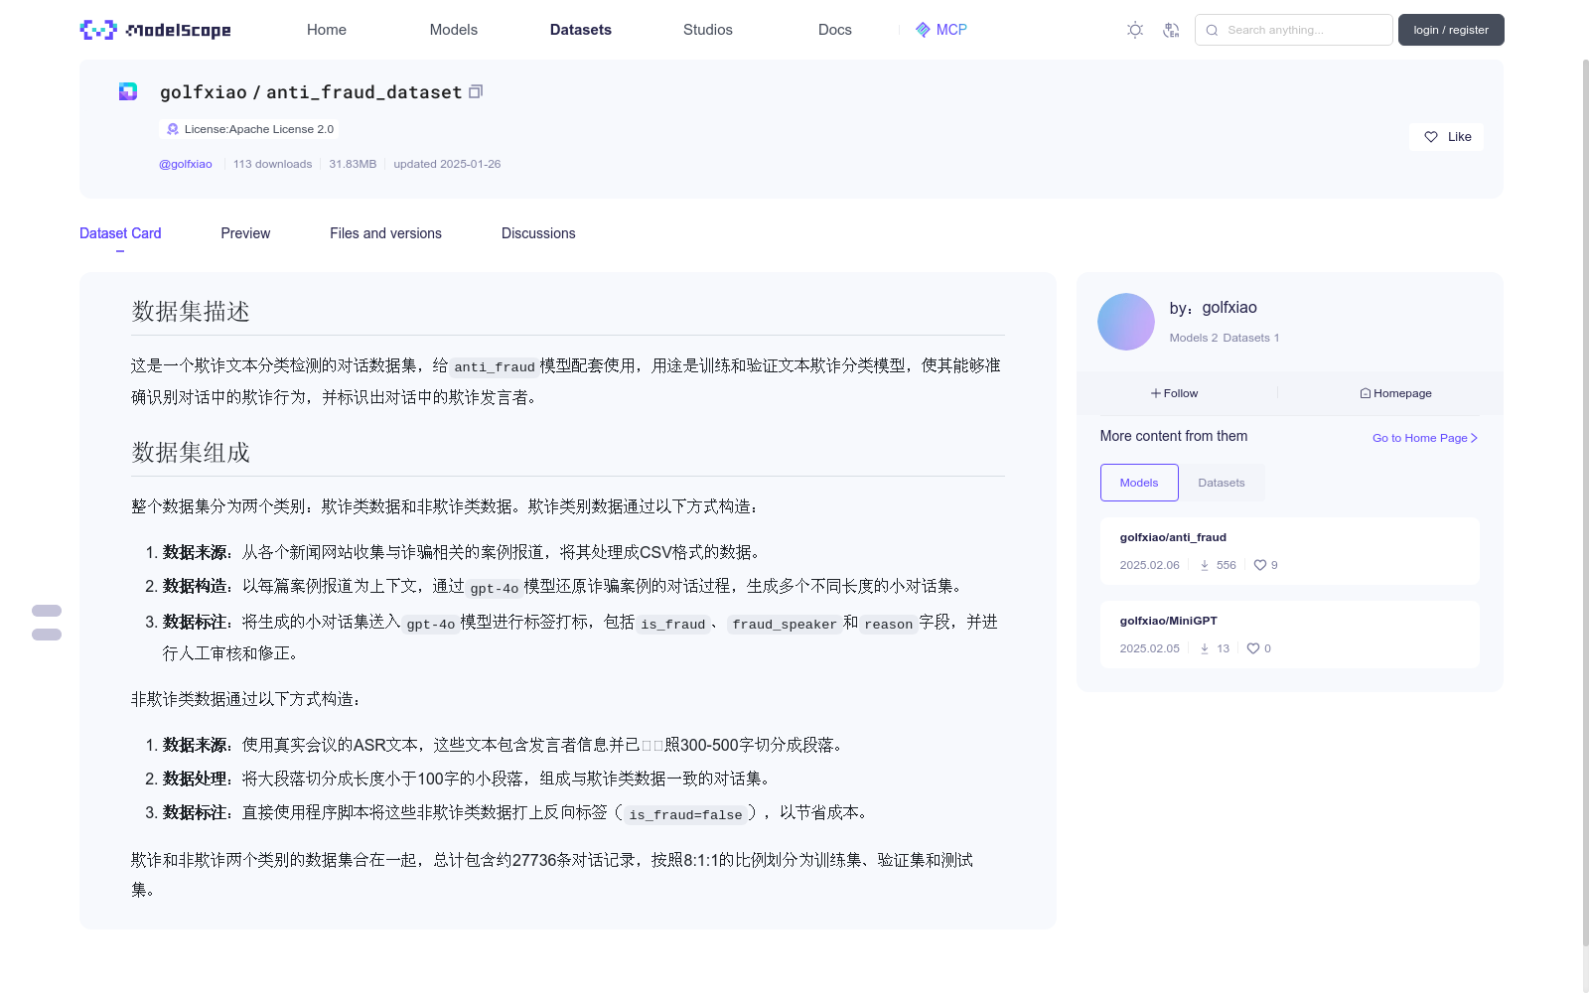
Task: Select the Models tab under More content
Action: click(x=1139, y=483)
